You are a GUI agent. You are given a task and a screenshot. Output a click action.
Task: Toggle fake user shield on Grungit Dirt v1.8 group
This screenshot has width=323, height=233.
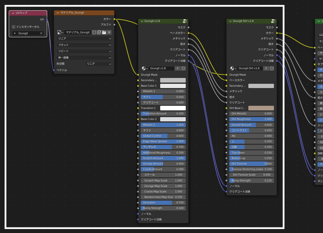point(272,68)
